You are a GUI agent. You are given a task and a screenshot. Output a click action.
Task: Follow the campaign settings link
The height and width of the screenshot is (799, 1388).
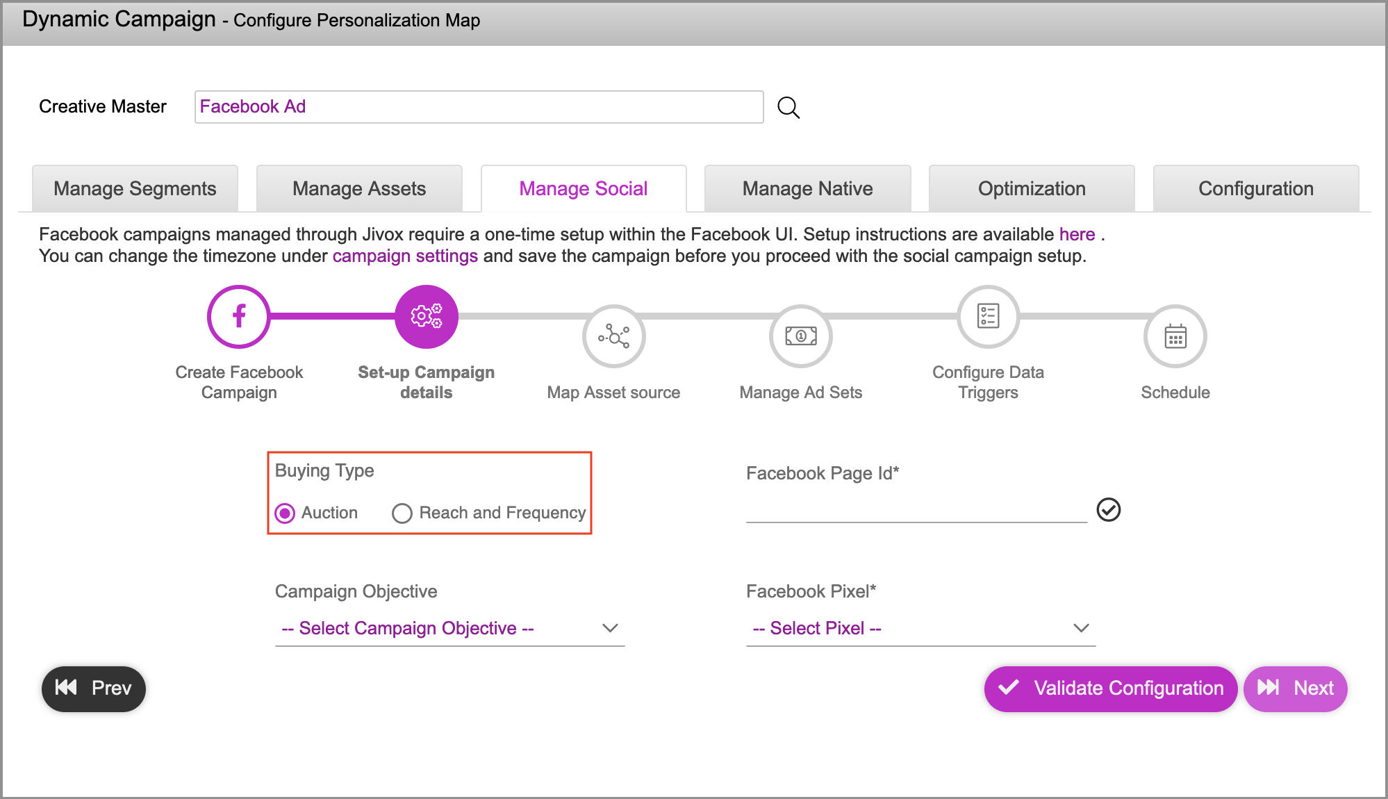(x=405, y=256)
